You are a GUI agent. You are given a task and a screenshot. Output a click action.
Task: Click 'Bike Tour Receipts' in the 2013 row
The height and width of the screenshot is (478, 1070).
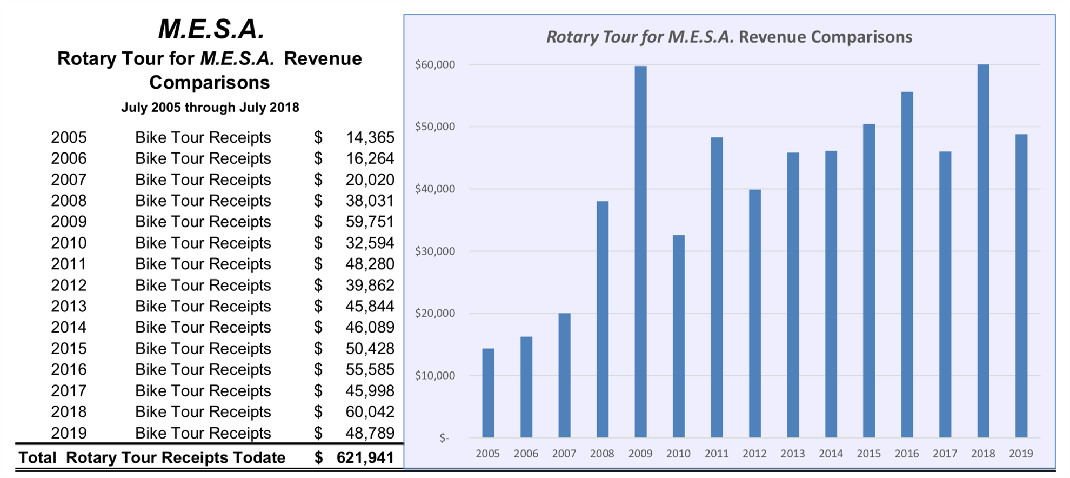pyautogui.click(x=203, y=306)
